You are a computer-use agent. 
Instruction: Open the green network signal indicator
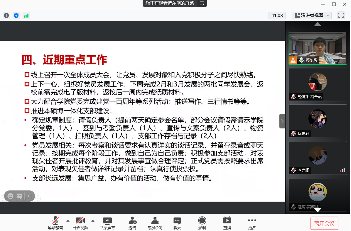click(26, 16)
